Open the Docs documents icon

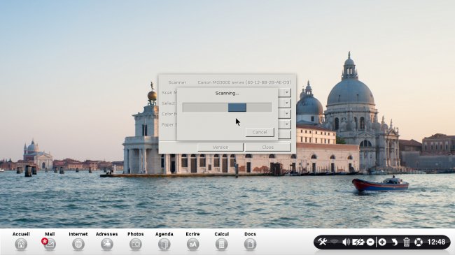pyautogui.click(x=250, y=245)
